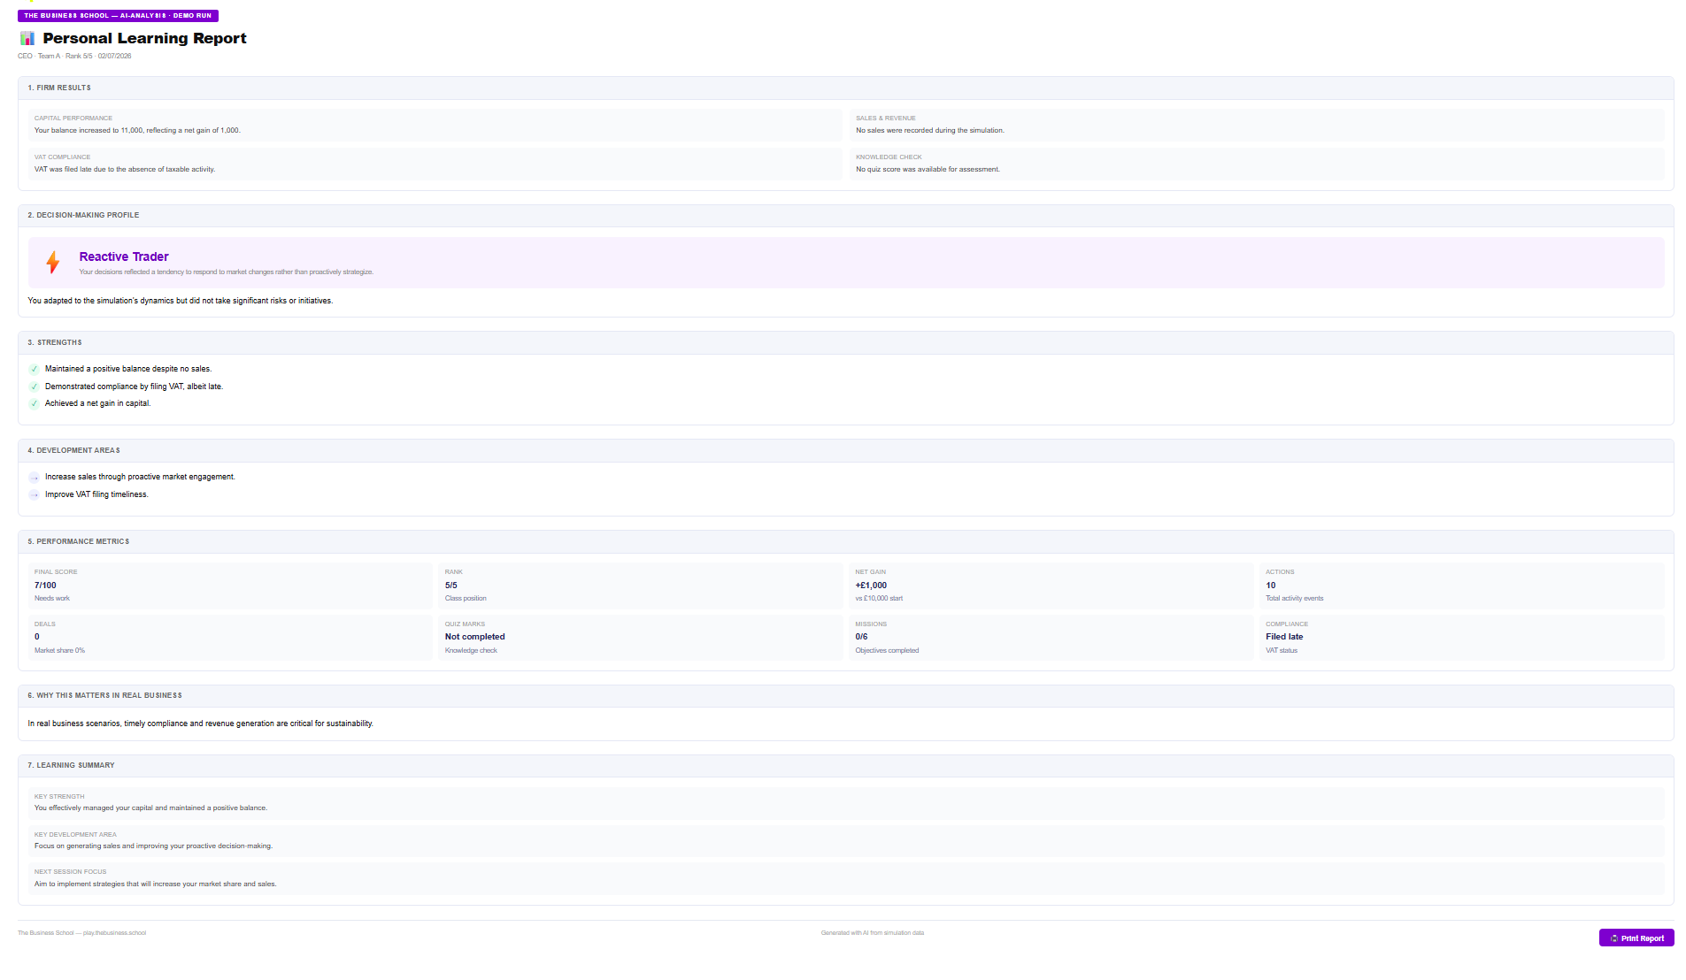Viewport: 1686px width, 980px height.
Task: Click the 'Reactive Trader' heading
Action: coord(124,256)
